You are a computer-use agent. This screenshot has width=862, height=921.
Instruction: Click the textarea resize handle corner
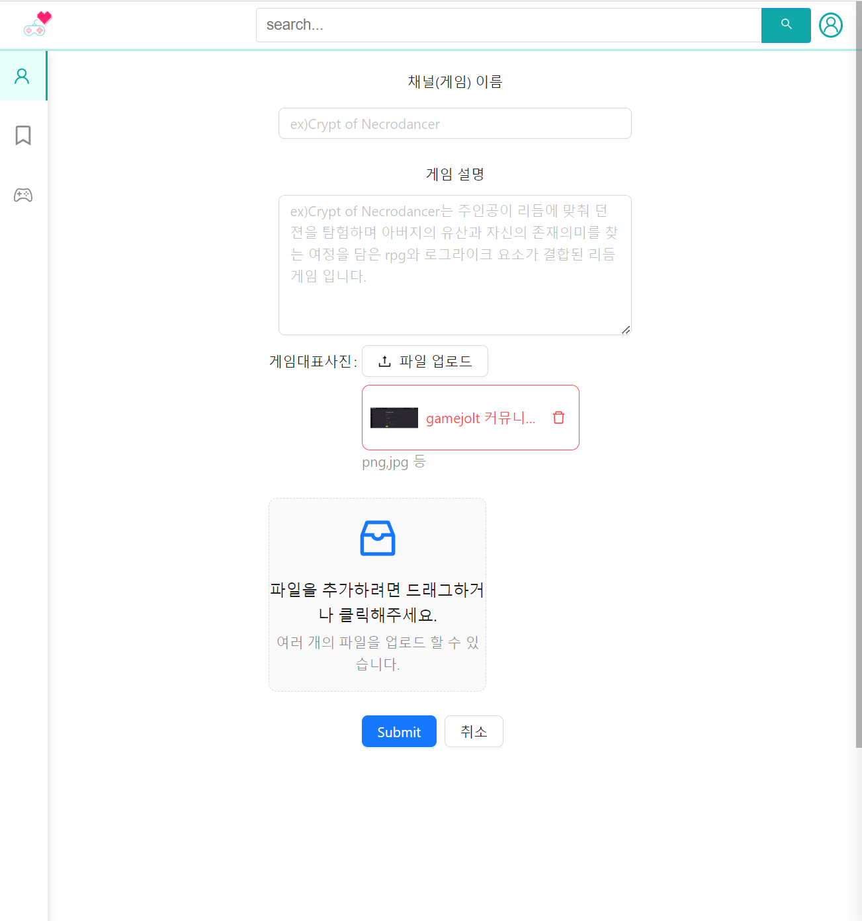[x=626, y=329]
